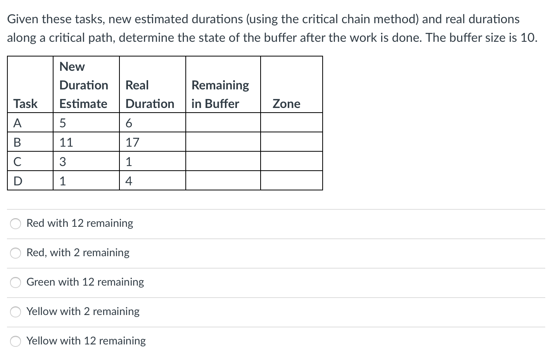
Task: Click the empty Zone cell for Task D
Action: pyautogui.click(x=291, y=180)
